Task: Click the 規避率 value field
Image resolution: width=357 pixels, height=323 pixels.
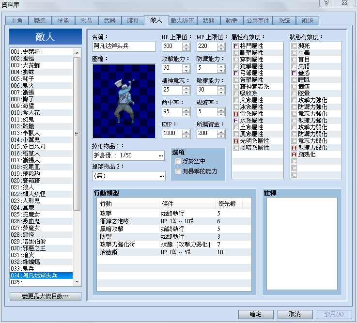Action: [207, 112]
